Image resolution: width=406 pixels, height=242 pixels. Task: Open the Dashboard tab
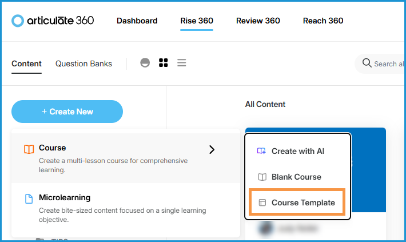point(137,21)
